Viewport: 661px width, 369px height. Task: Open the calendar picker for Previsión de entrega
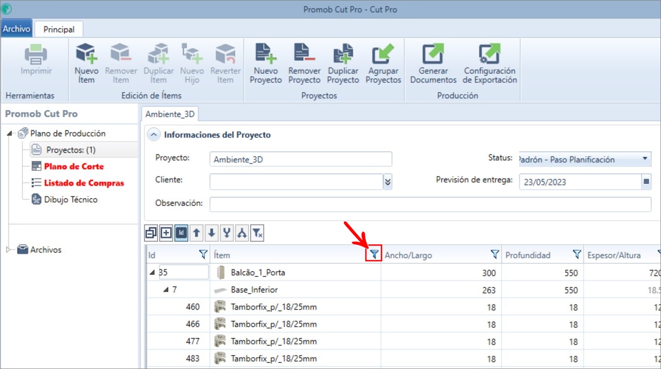tap(646, 182)
